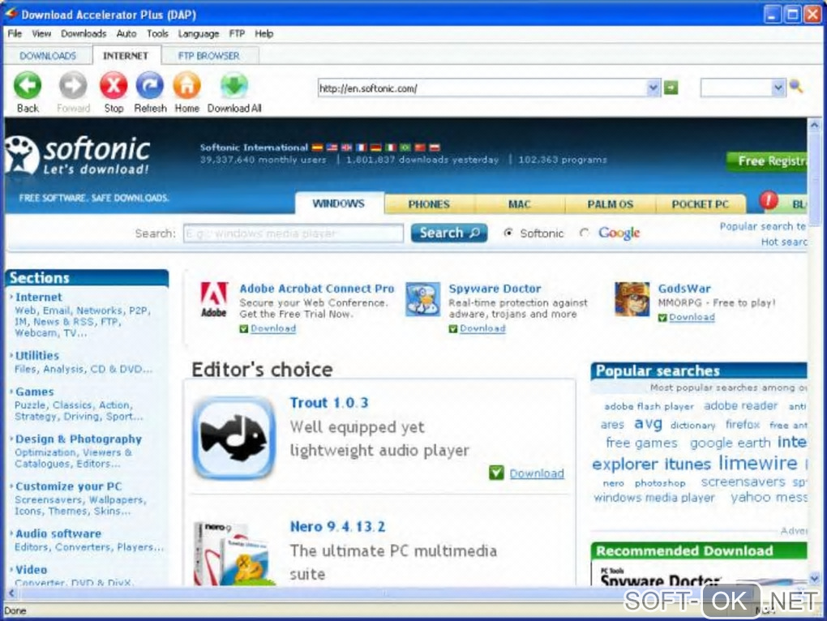
Task: Click the green Back arrow icon
Action: [x=28, y=85]
